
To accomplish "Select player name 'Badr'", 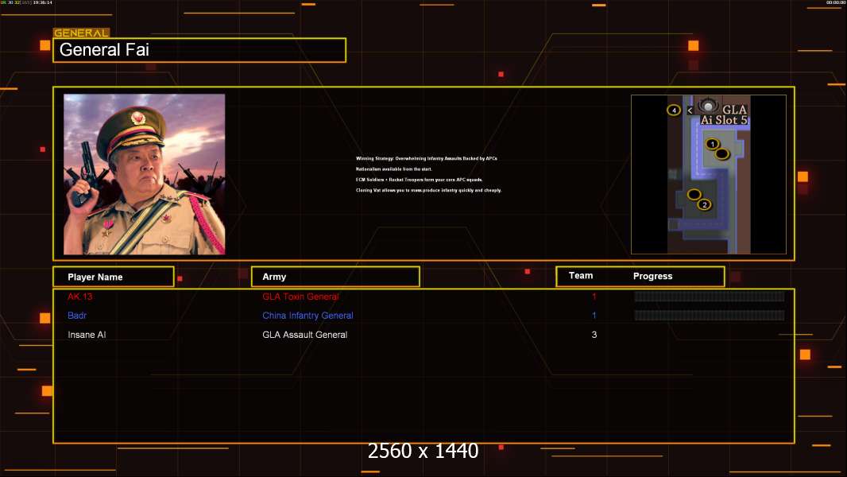I will [77, 316].
